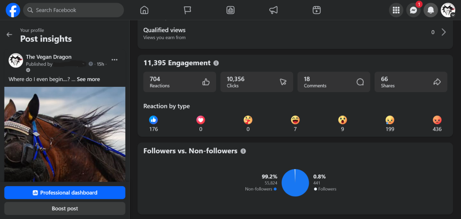Open the post options three-dot menu
This screenshot has height=219, width=461.
coord(115,60)
